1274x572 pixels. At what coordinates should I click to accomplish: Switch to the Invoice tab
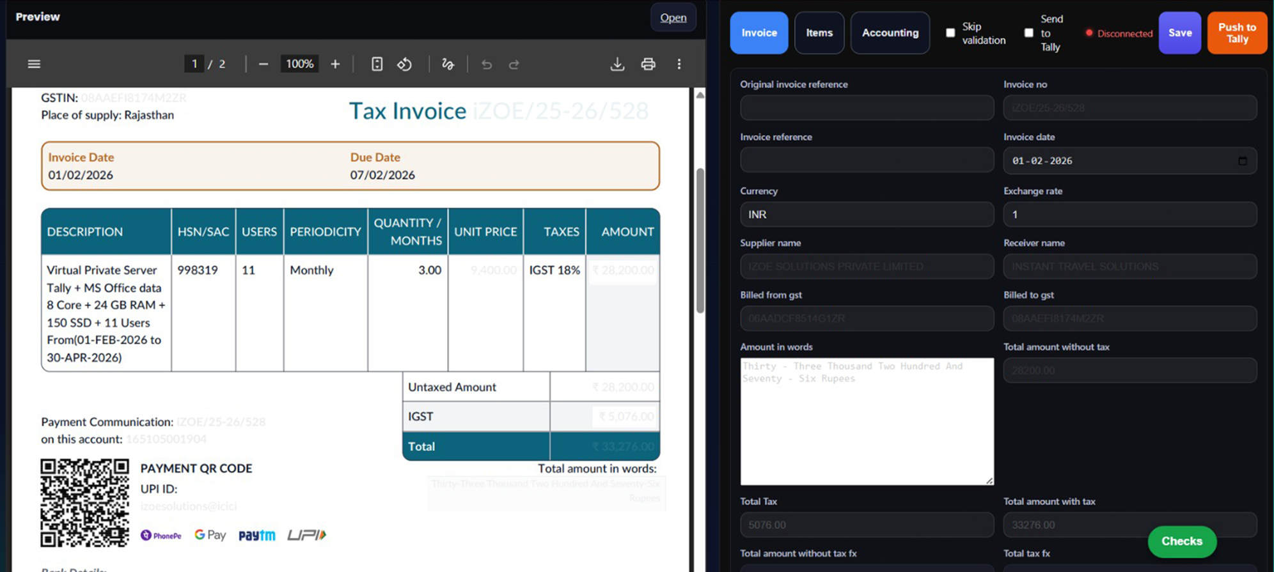tap(759, 33)
